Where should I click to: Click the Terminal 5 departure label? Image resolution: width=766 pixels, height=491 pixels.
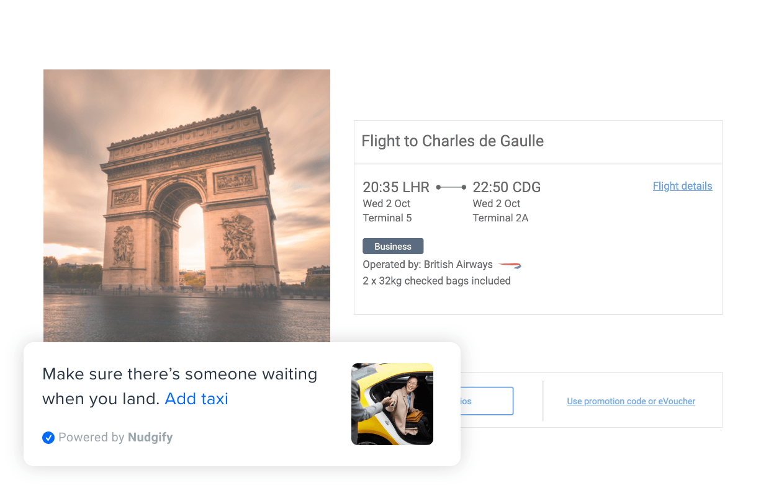387,218
